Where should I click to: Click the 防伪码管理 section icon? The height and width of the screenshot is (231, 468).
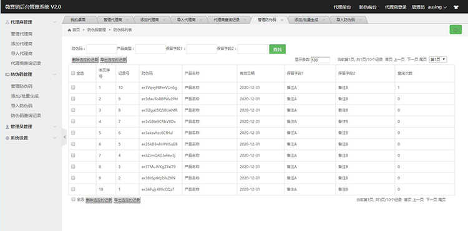point(7,75)
